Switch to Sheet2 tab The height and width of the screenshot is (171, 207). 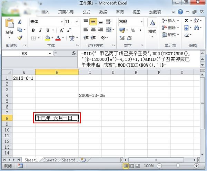tap(50, 160)
